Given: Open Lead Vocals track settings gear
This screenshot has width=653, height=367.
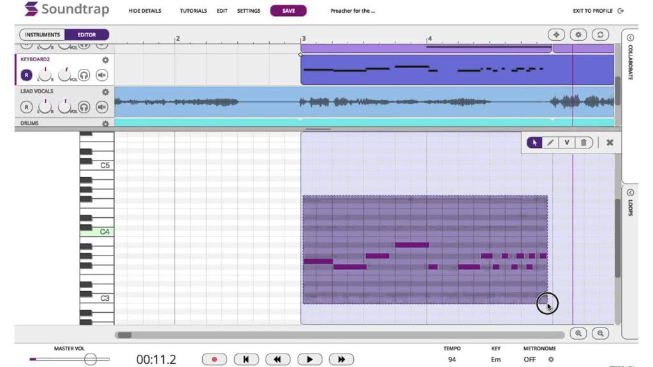Looking at the screenshot, I should pyautogui.click(x=105, y=92).
